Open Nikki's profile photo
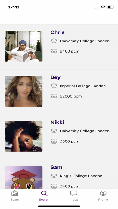 (x=24, y=136)
